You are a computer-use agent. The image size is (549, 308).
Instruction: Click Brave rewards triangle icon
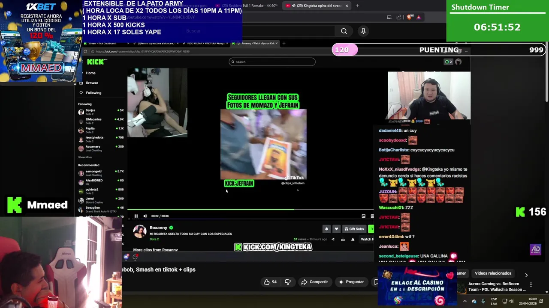click(x=419, y=17)
